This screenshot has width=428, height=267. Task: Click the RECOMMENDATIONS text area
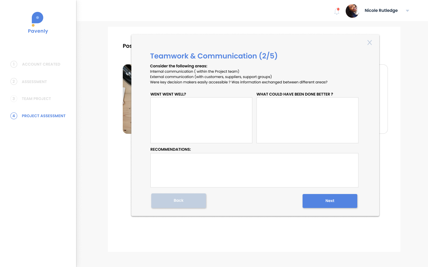click(x=254, y=170)
